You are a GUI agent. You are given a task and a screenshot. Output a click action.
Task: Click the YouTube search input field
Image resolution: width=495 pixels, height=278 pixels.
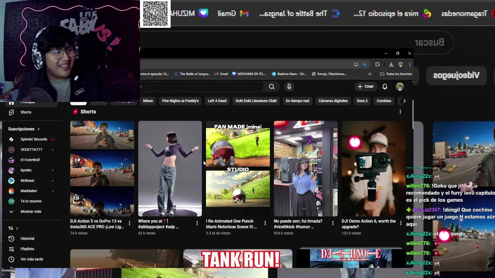click(x=201, y=86)
